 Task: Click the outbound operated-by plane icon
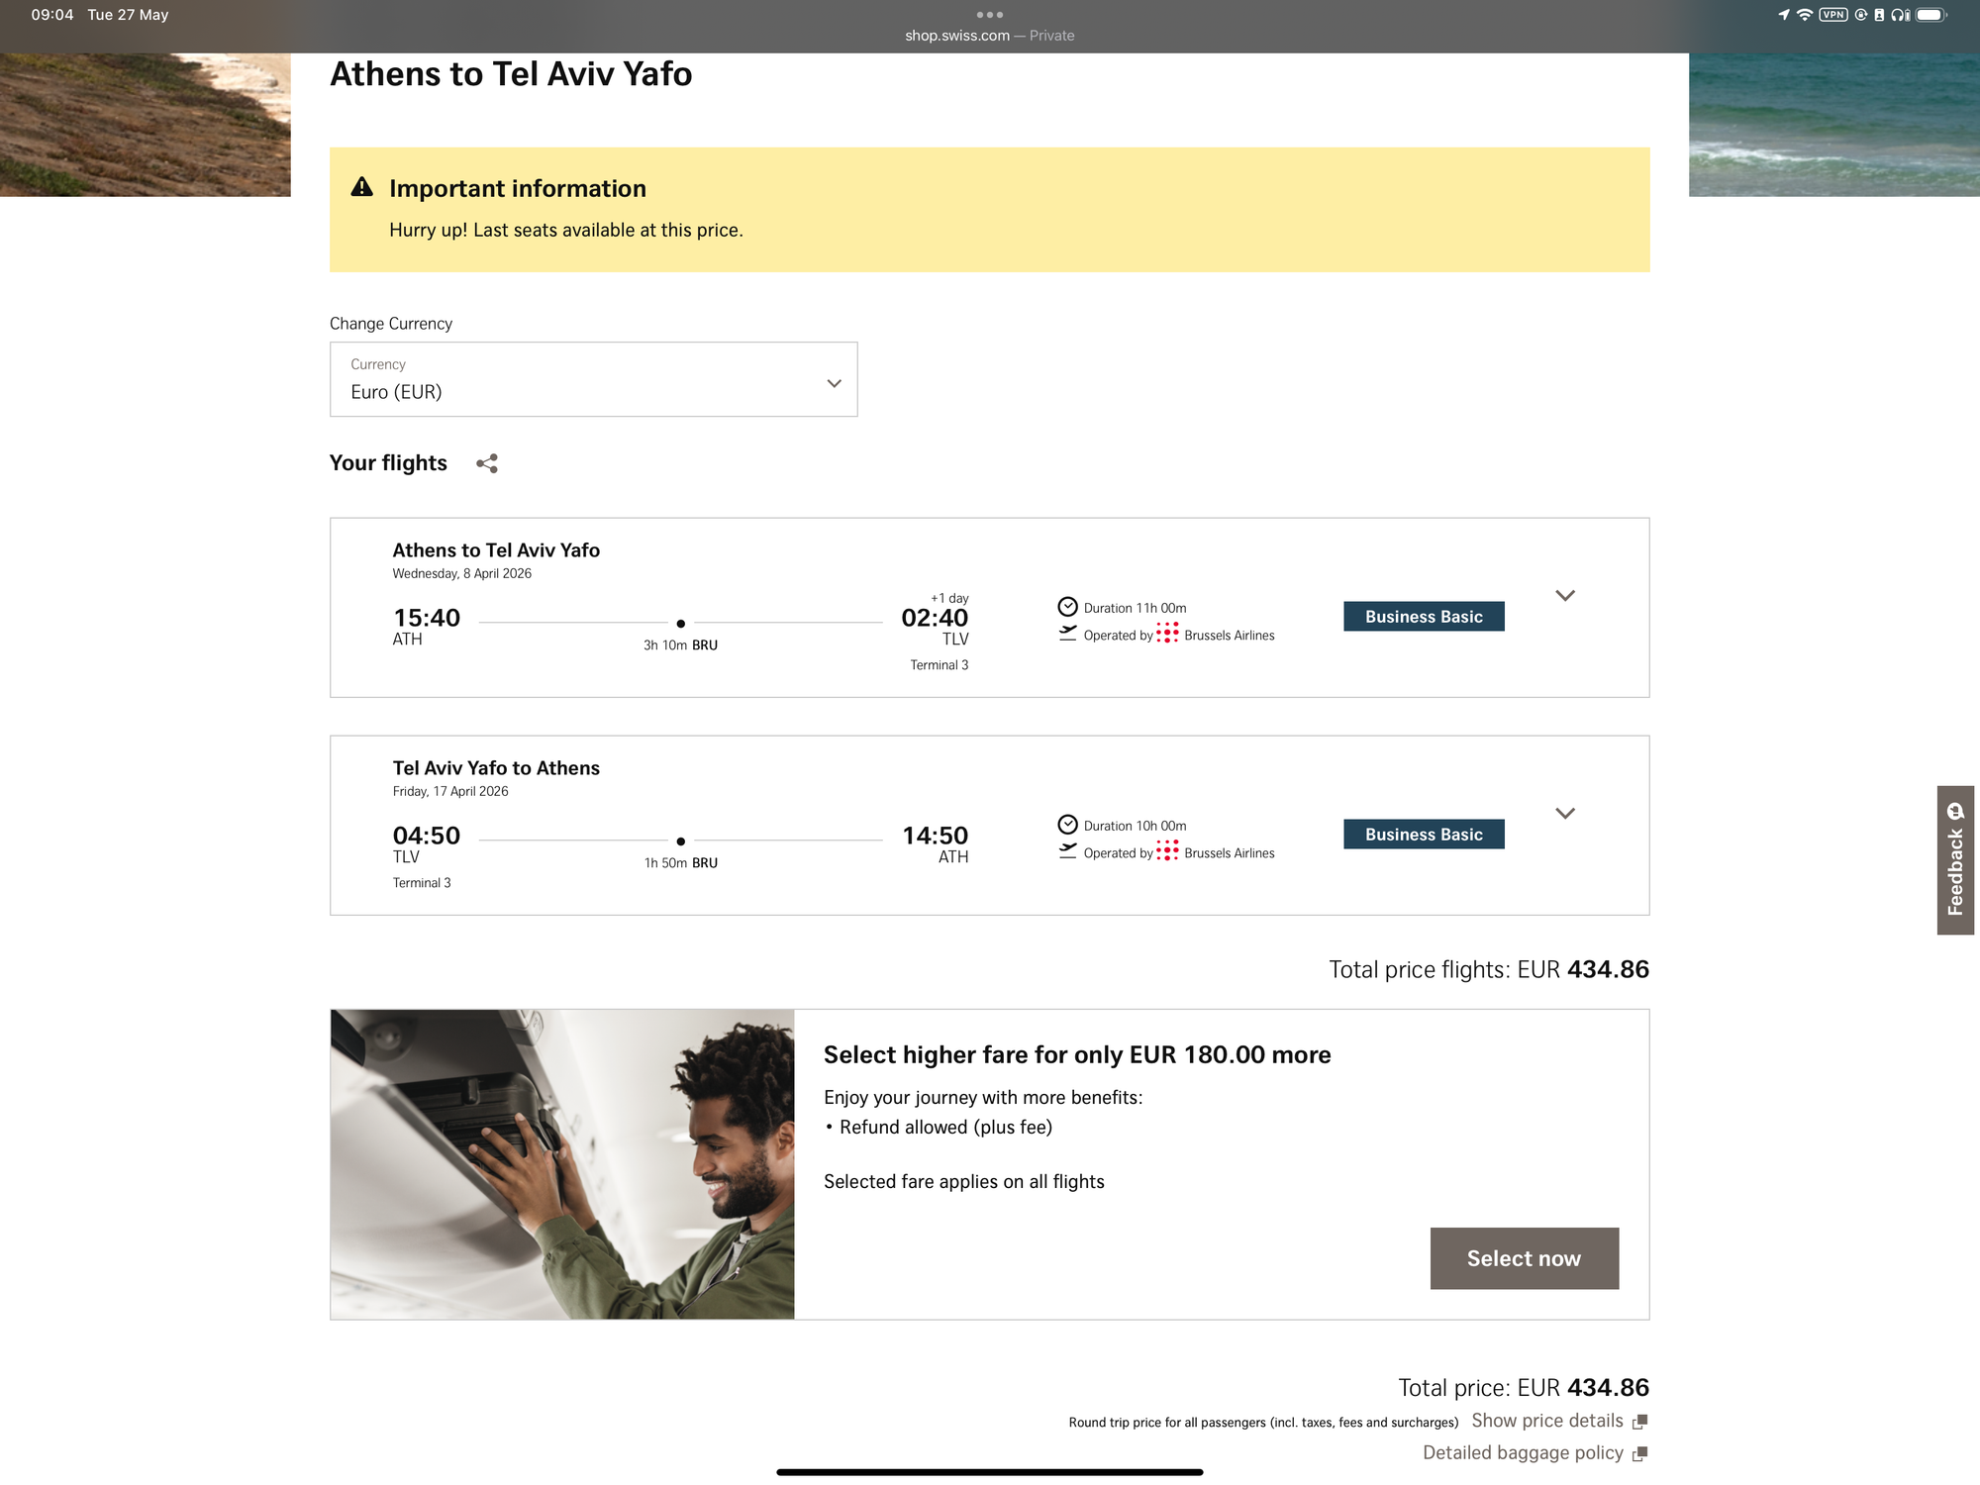pyautogui.click(x=1067, y=634)
